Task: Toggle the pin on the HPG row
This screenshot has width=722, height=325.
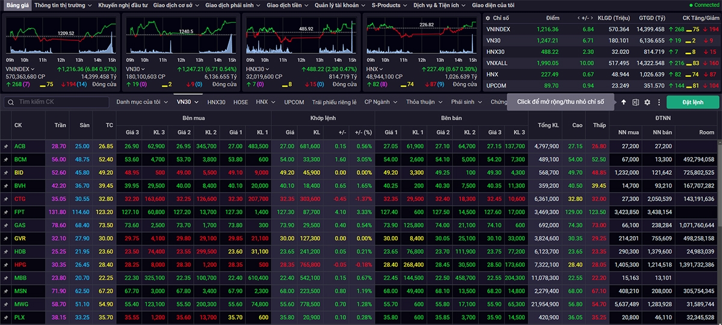Action: pos(6,264)
